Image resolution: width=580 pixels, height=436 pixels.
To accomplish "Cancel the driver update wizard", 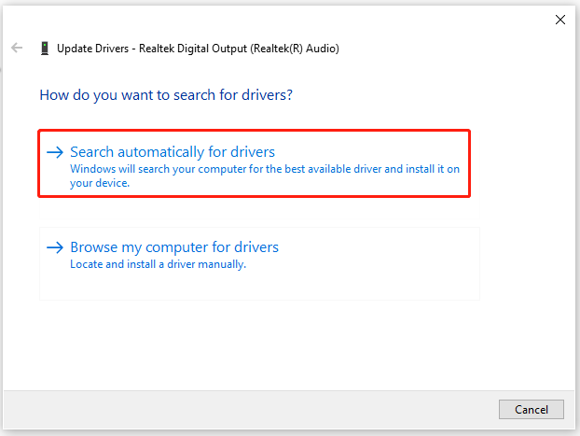I will click(x=532, y=409).
